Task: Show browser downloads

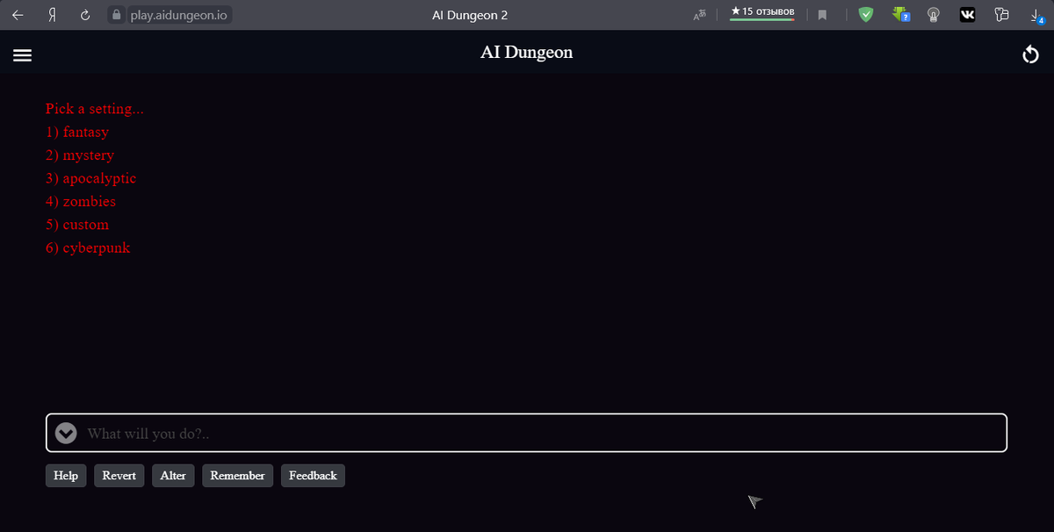Action: coord(1036,15)
